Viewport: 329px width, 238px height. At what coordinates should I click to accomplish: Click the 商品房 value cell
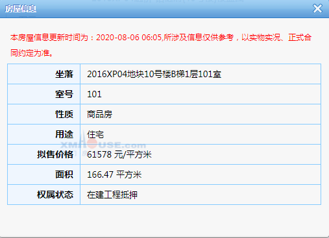point(201,114)
